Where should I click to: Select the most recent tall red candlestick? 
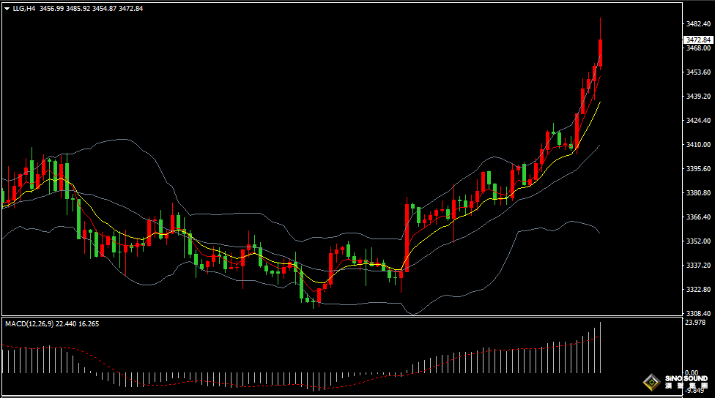pyautogui.click(x=601, y=53)
